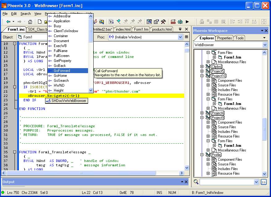271x197 pixels.
Task: Click the sort lines toolbar icon
Action: 111,22
